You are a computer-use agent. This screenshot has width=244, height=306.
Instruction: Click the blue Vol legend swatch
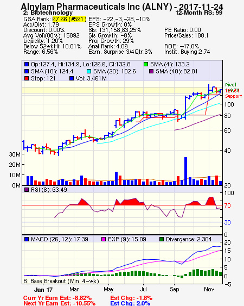pos(72,78)
